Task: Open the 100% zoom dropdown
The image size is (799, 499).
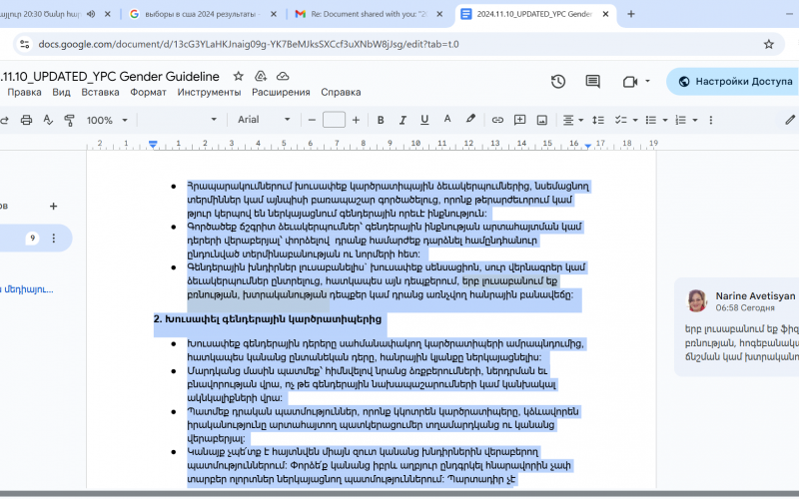Action: pos(108,120)
